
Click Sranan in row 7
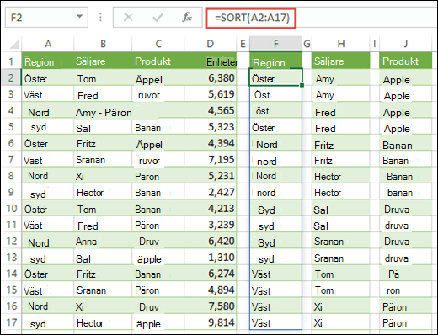pos(90,160)
